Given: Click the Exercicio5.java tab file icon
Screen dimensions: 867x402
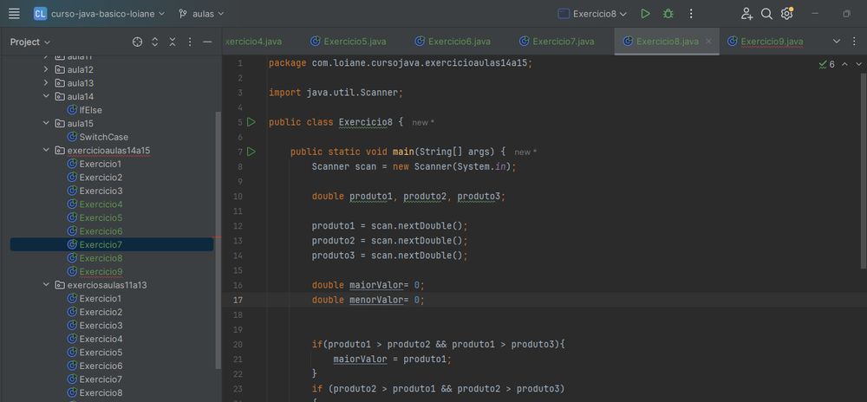Looking at the screenshot, I should tap(316, 42).
